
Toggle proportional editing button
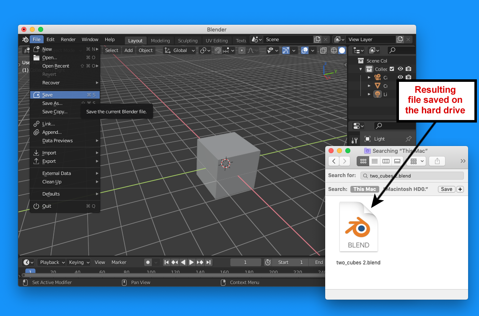(242, 50)
